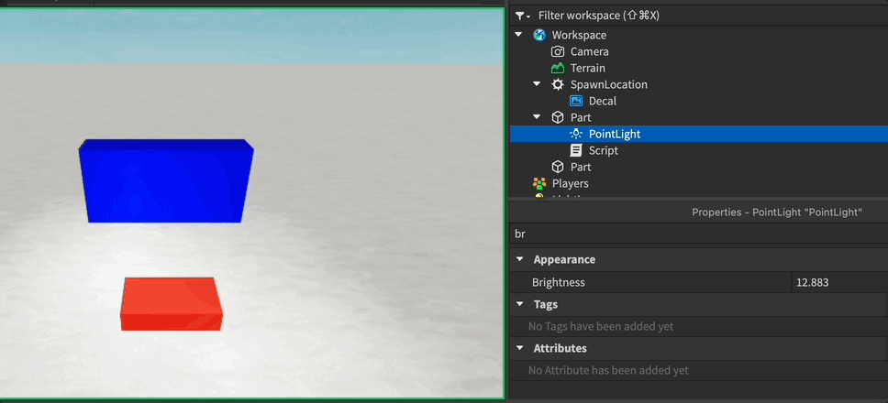This screenshot has height=403, width=888.
Task: Click the Players people icon
Action: (539, 184)
